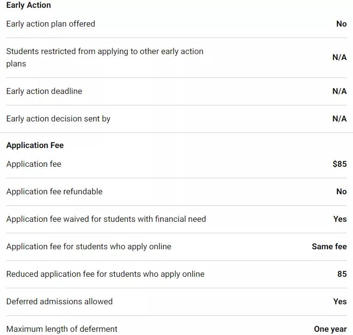
Task: Select the 'Early action deadline' label
Action: (44, 91)
